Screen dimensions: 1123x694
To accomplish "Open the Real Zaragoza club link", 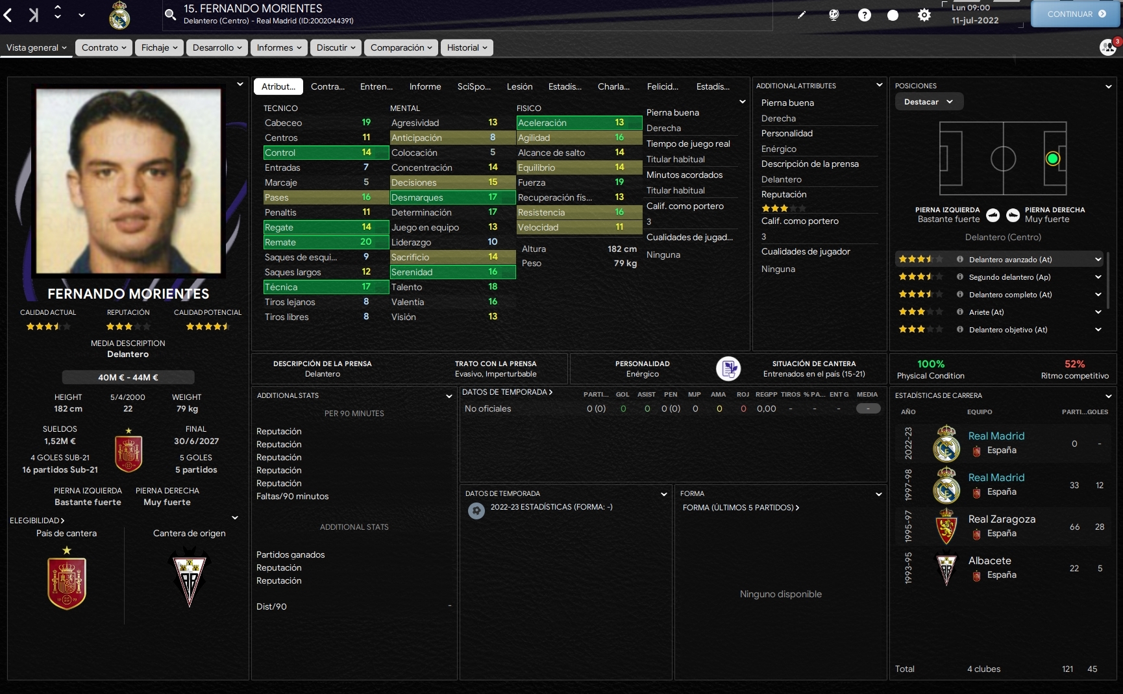I will click(x=1002, y=519).
